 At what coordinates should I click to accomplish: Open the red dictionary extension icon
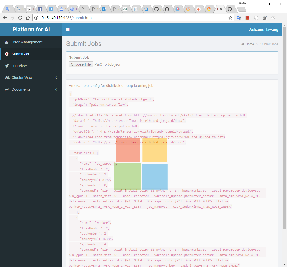pos(247,18)
